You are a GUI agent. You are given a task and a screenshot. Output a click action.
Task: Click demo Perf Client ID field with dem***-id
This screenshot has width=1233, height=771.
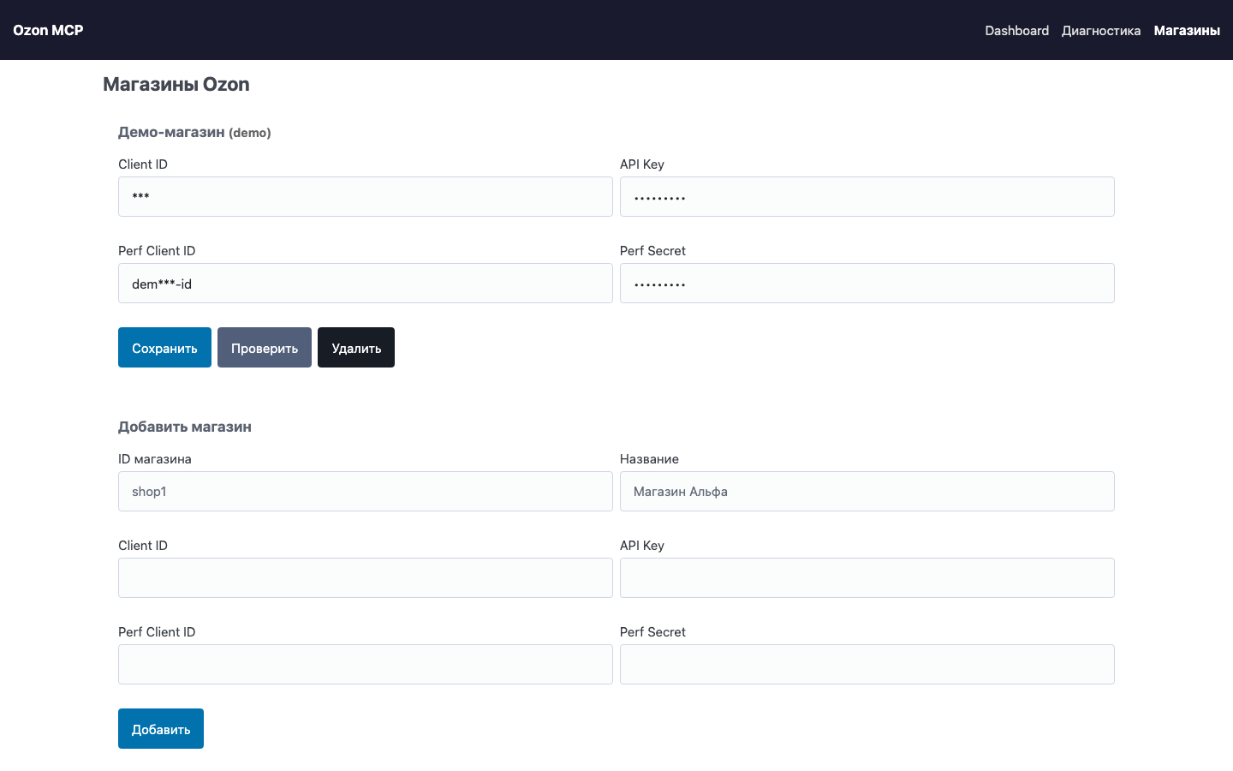point(366,284)
